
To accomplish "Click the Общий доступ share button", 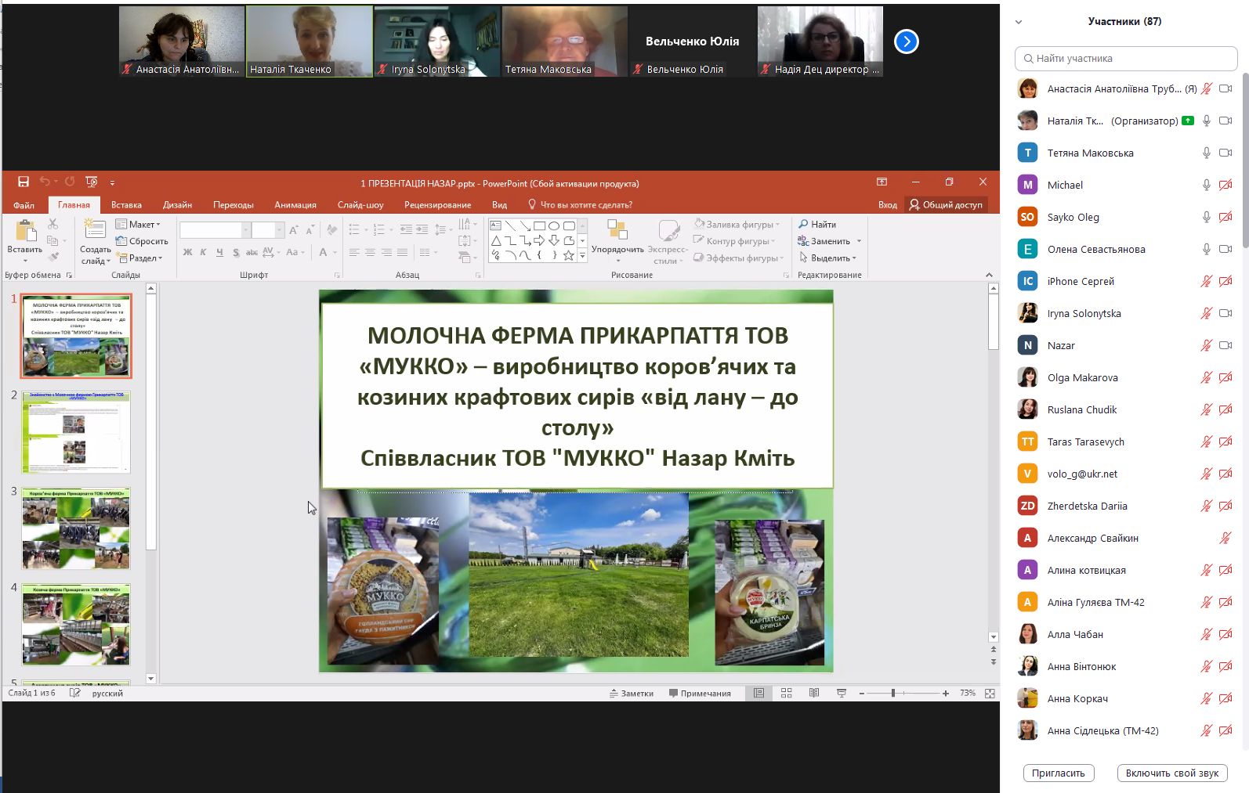I will pos(946,204).
